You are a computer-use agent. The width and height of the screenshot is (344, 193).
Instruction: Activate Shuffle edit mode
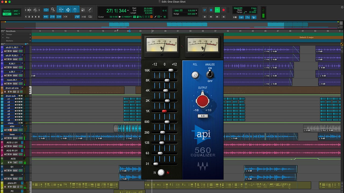click(x=7, y=11)
